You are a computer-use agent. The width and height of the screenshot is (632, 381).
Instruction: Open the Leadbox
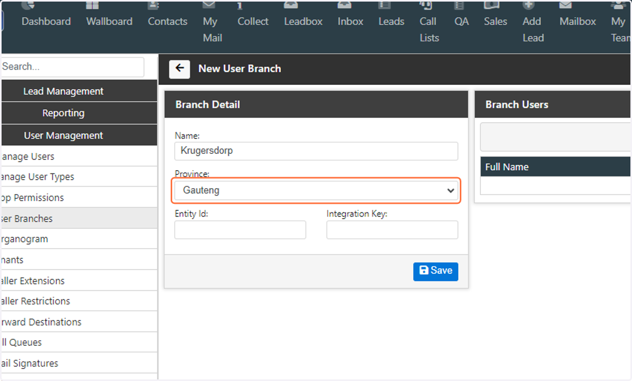point(303,22)
